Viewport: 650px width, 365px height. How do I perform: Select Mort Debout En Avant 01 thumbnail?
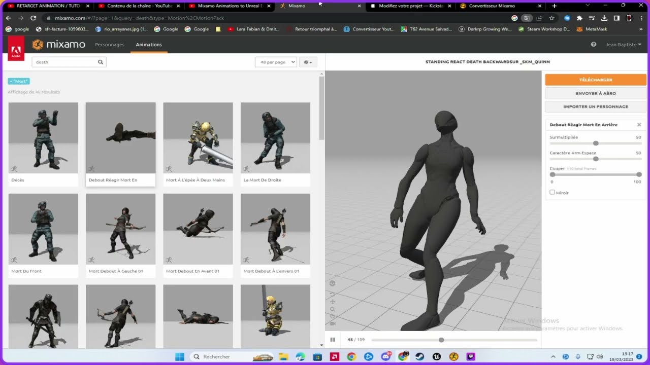click(x=198, y=229)
